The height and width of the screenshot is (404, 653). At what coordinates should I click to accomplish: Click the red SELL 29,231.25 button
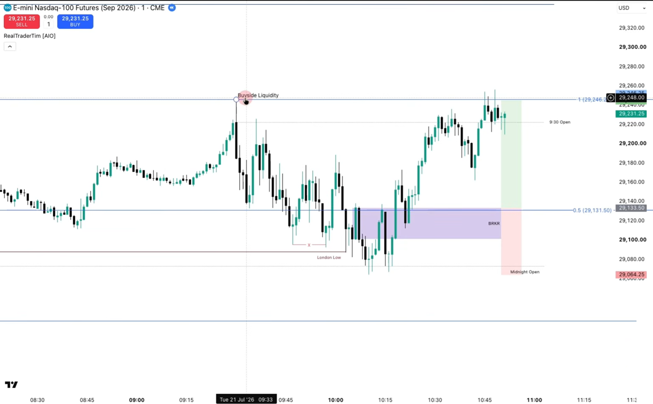click(22, 22)
